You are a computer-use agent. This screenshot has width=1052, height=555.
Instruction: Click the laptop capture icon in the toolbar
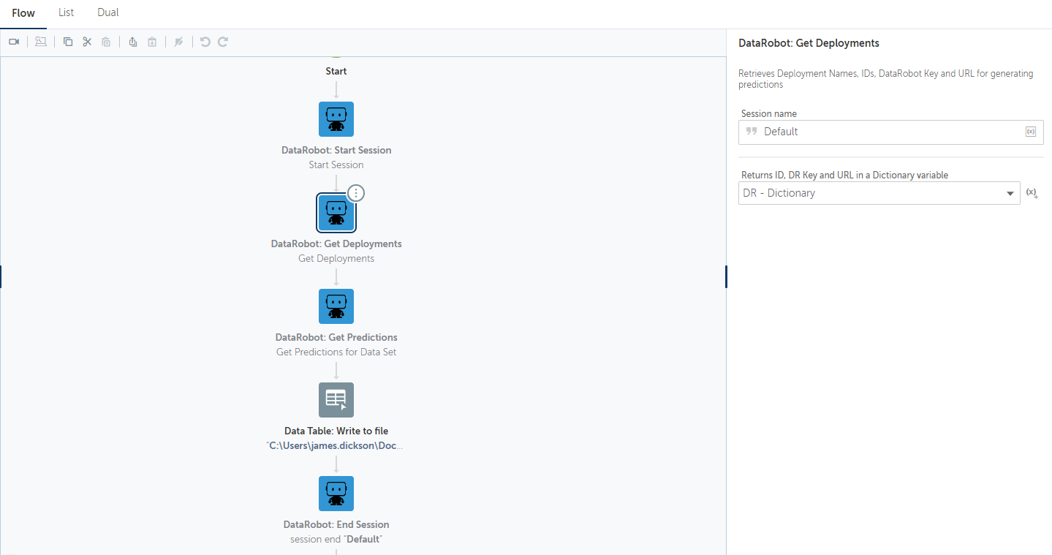[41, 42]
